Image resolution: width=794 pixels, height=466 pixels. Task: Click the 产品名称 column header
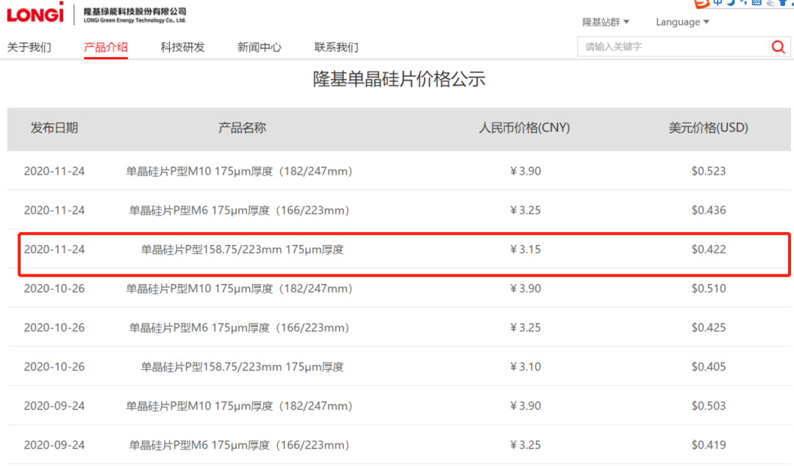point(242,128)
